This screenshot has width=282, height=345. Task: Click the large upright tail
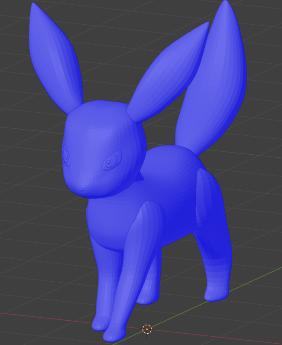coord(217,87)
